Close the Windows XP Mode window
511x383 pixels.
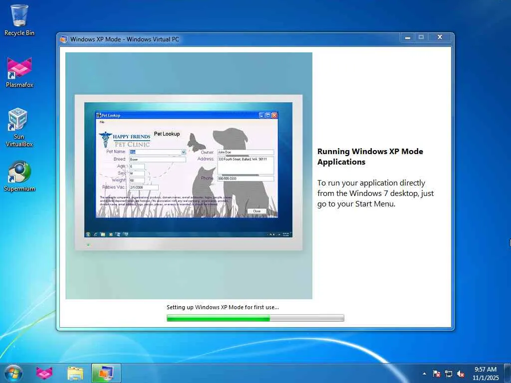[x=440, y=37]
